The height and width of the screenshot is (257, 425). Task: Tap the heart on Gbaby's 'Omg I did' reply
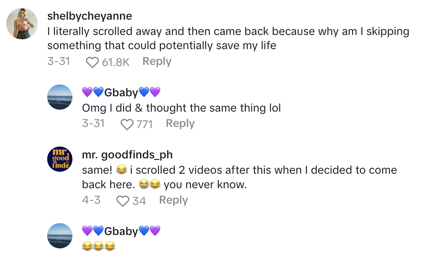pos(127,124)
